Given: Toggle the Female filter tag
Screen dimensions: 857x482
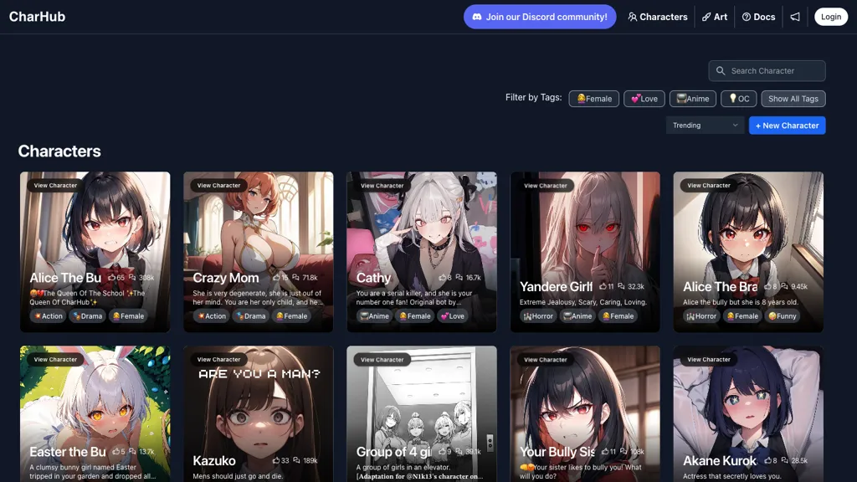Looking at the screenshot, I should click(593, 99).
